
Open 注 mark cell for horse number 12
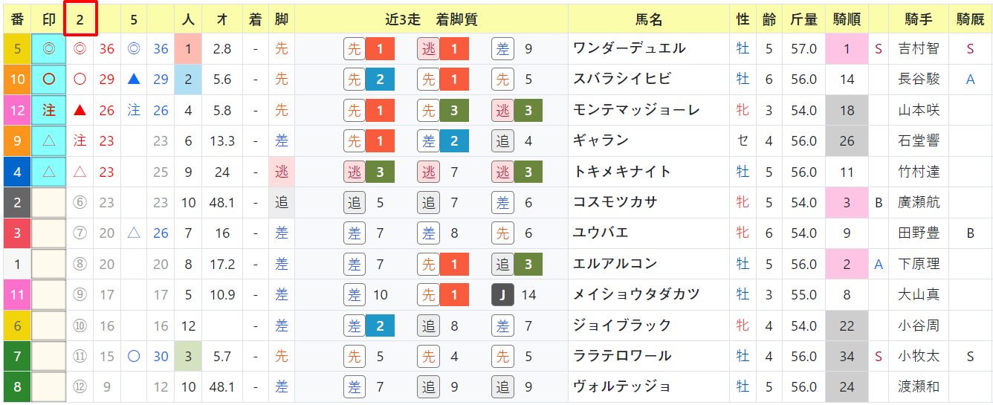[x=49, y=111]
